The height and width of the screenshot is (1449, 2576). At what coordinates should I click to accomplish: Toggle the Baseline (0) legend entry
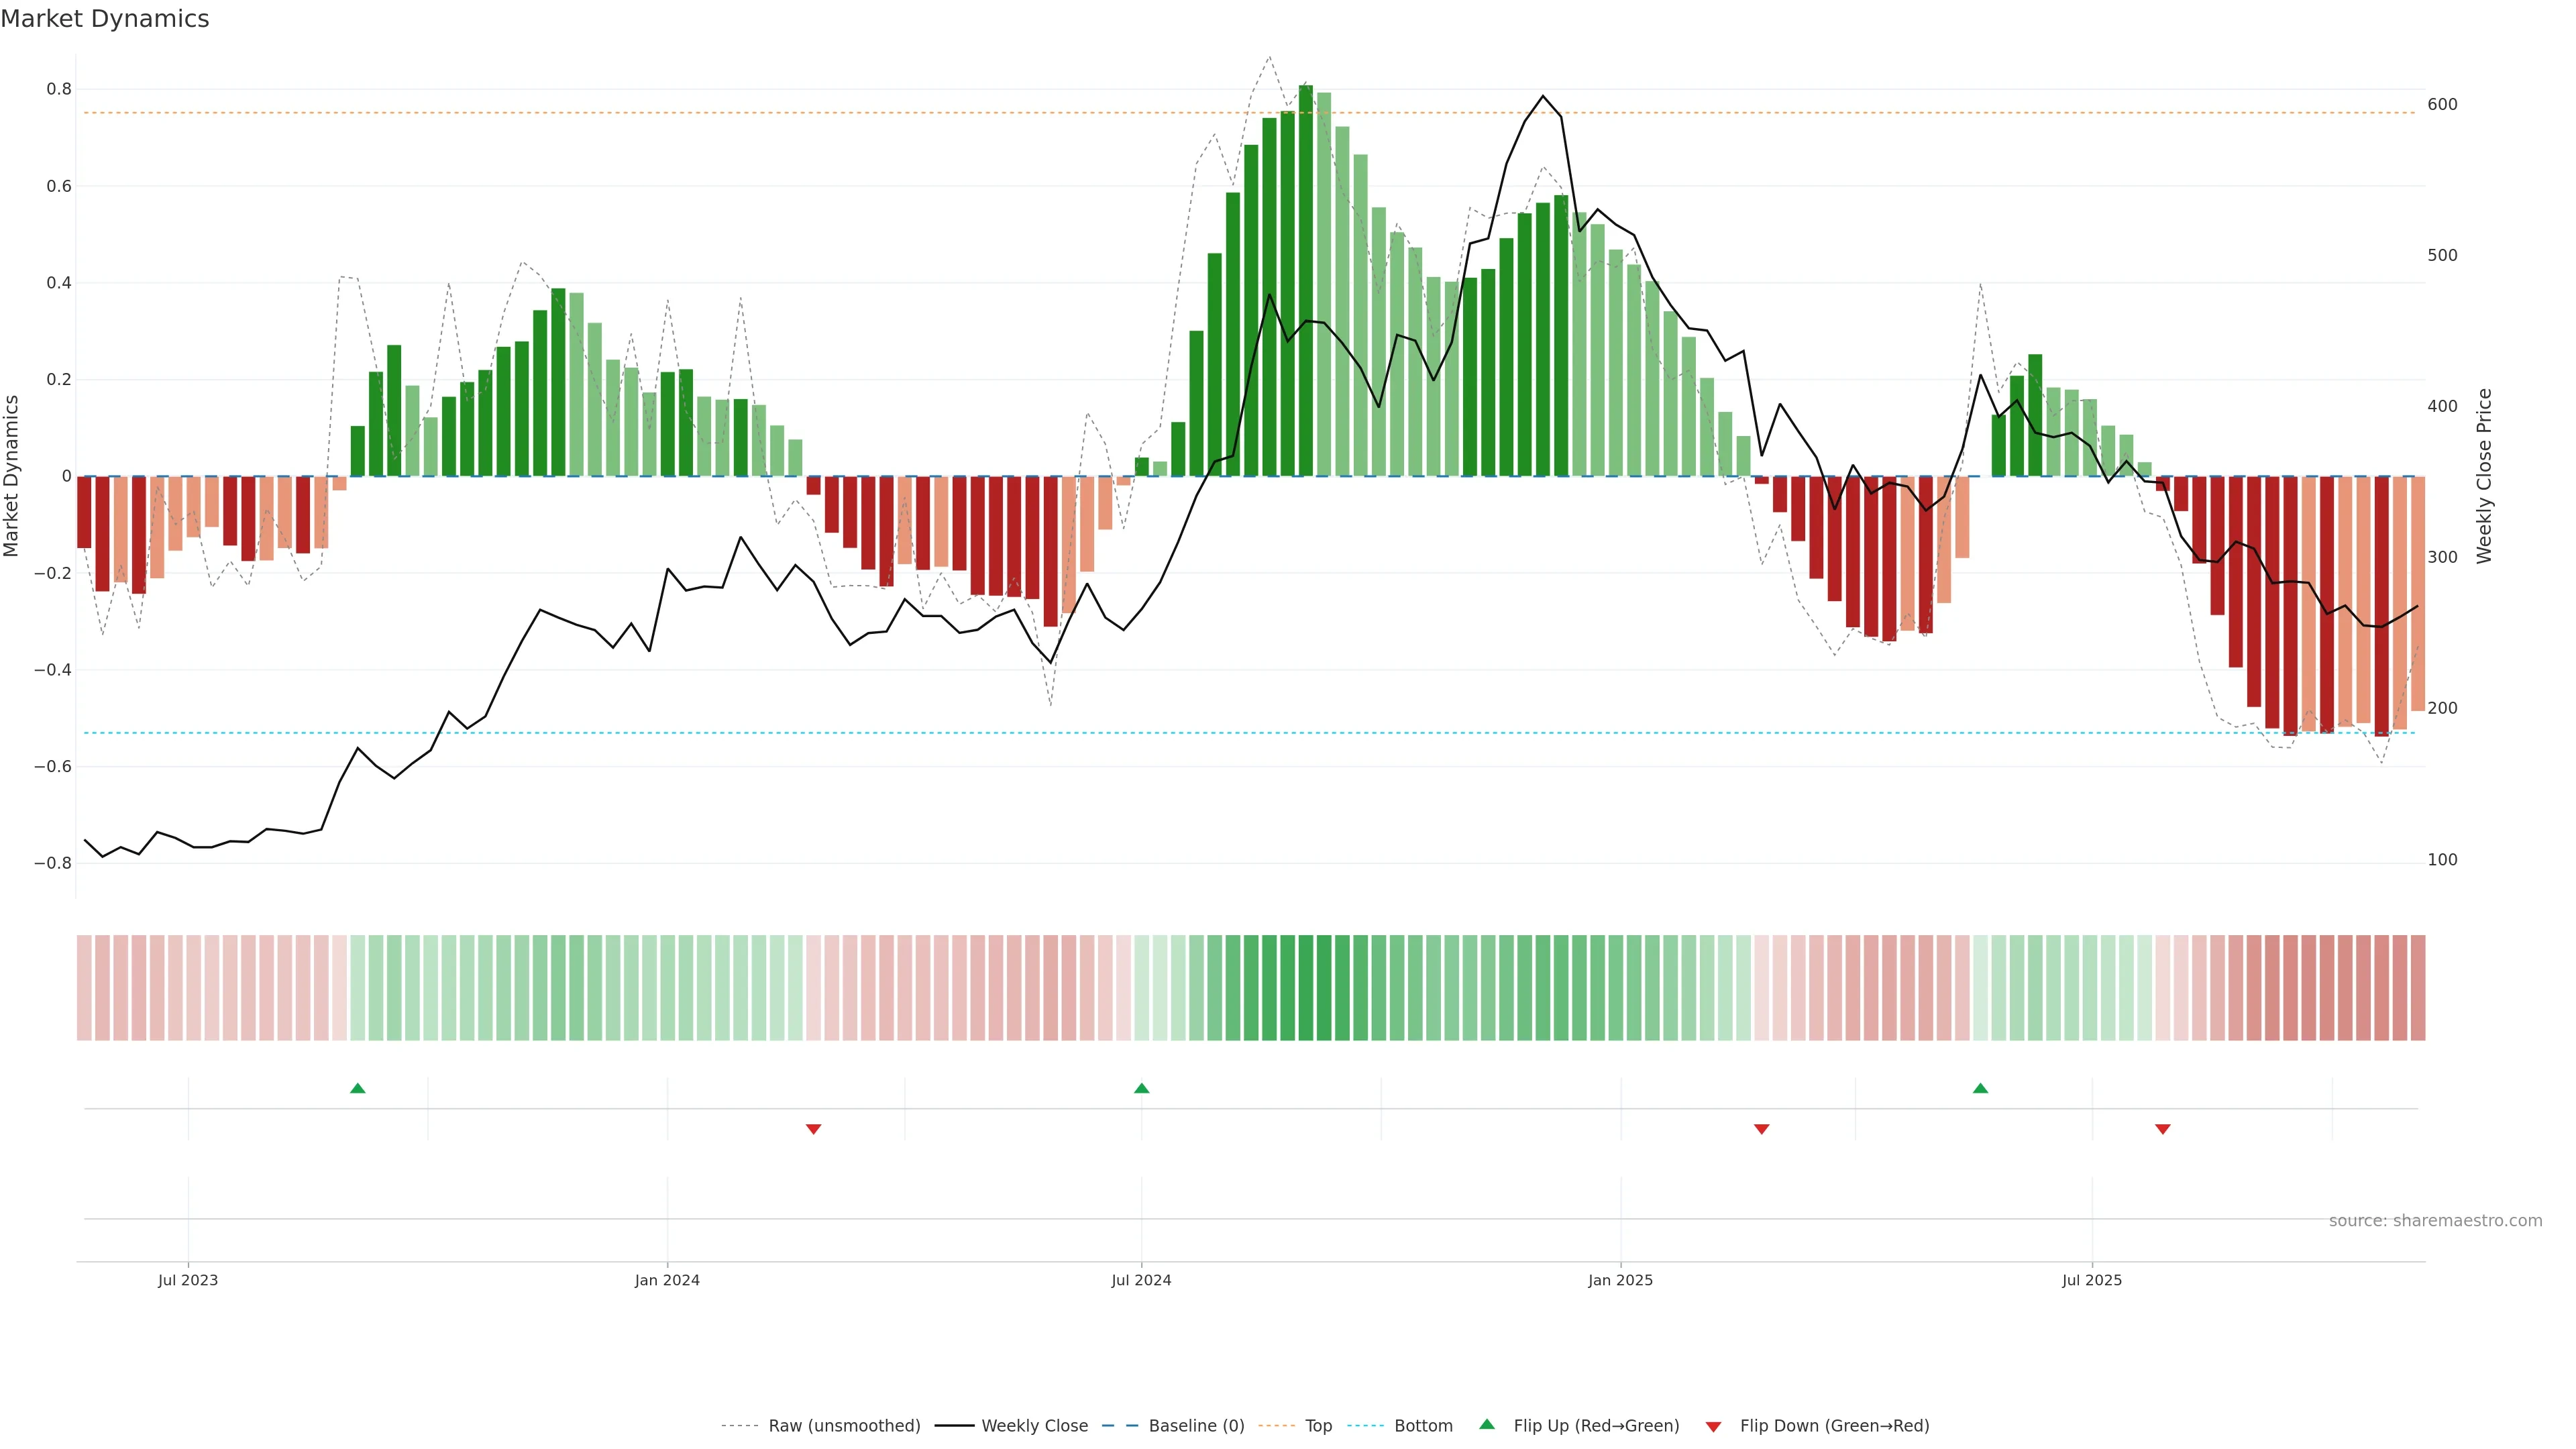point(1196,1426)
